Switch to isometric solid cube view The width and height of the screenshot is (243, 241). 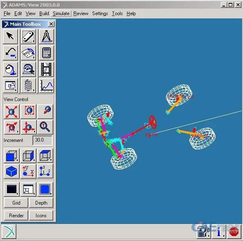(x=11, y=171)
